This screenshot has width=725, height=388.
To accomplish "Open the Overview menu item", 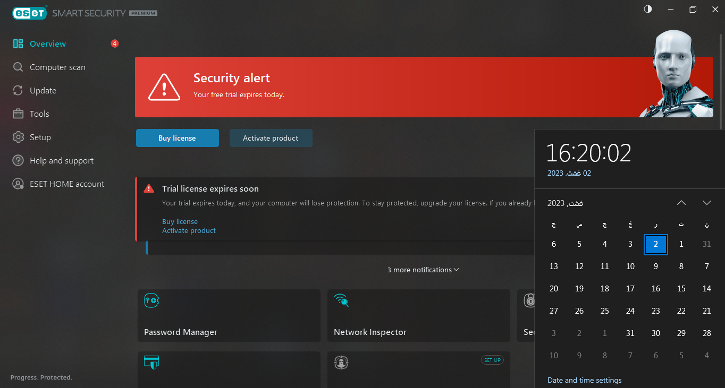I will click(x=48, y=44).
